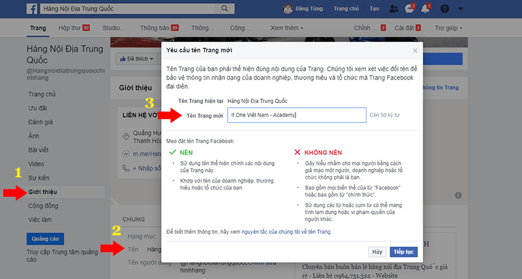Go to Trang chủ in top bar

point(346,8)
